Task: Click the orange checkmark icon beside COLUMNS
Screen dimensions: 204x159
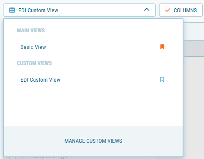Action: [x=167, y=10]
